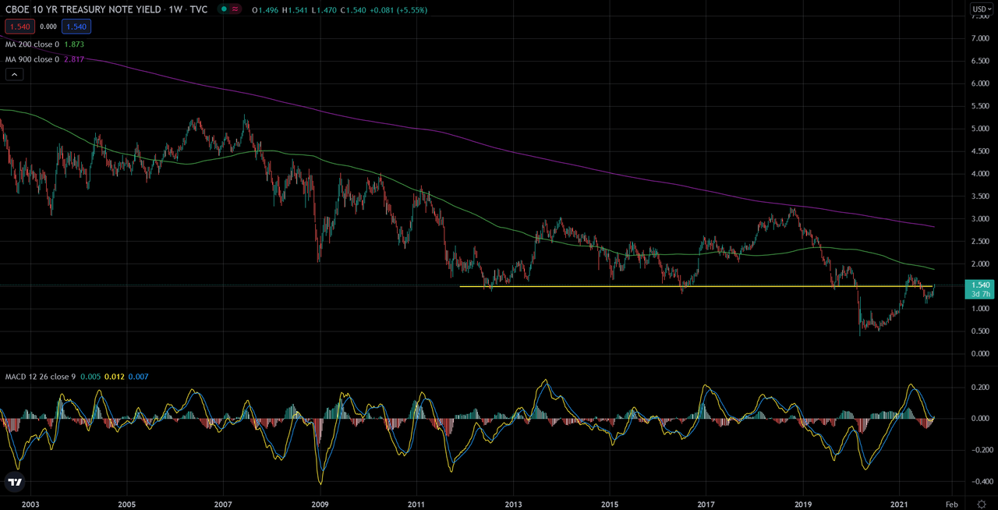The width and height of the screenshot is (998, 510).
Task: Click the MACD axis label 0.200
Action: click(979, 387)
